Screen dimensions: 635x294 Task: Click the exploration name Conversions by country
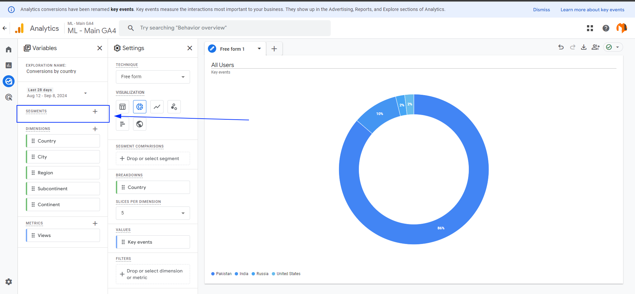point(51,71)
